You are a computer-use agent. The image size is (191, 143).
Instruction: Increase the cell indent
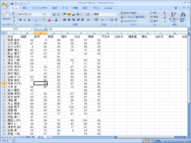click(x=82, y=20)
